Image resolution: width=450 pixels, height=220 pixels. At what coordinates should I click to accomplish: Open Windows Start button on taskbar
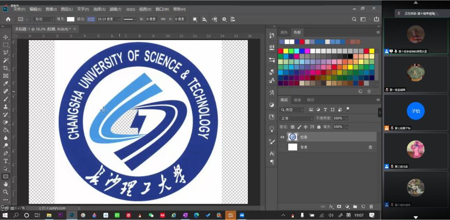coord(5,215)
